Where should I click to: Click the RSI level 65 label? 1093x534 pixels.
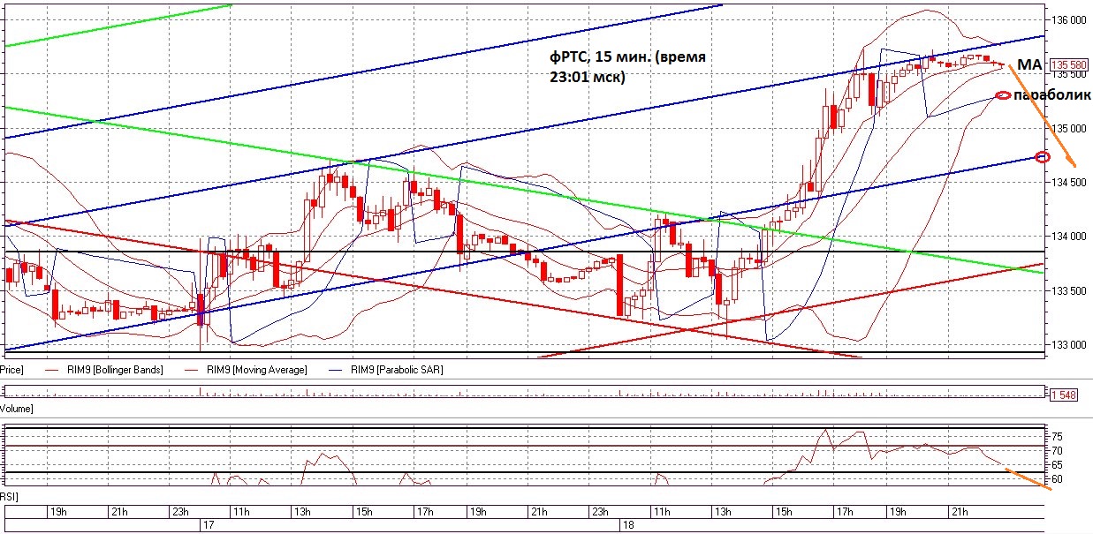(x=1058, y=464)
